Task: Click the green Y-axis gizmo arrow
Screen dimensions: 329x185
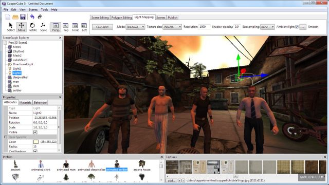Action: [x=239, y=58]
